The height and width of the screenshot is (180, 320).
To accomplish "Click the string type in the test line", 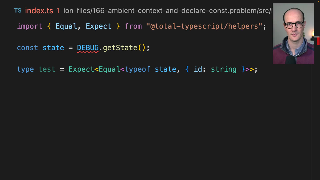I will click(x=223, y=69).
